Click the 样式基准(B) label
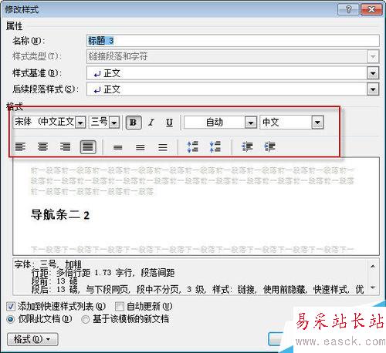Screen dimensions: 386x353 pos(37,73)
